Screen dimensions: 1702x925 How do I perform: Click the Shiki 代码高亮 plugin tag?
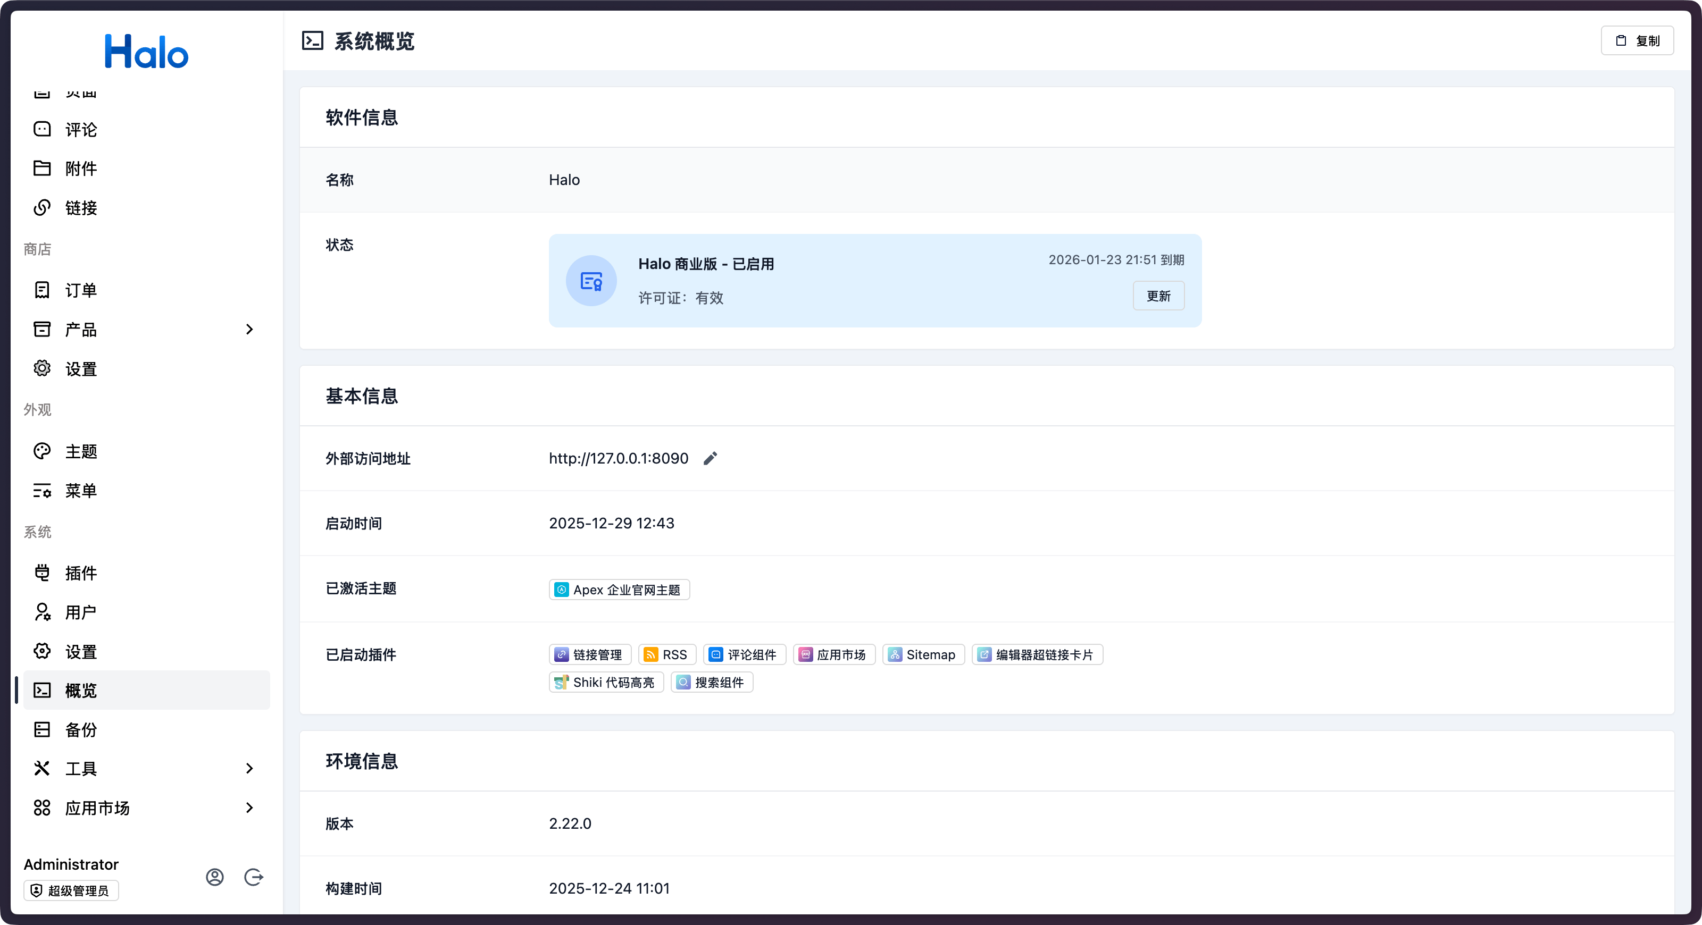coord(606,682)
